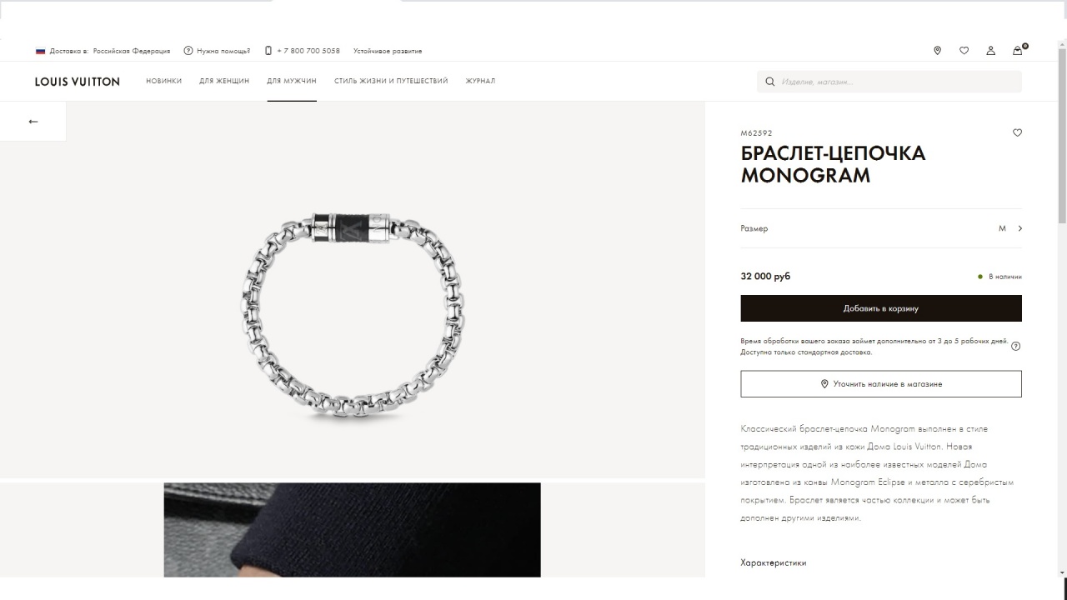1067x600 pixels.
Task: Click Добавить в корзину button
Action: point(881,308)
